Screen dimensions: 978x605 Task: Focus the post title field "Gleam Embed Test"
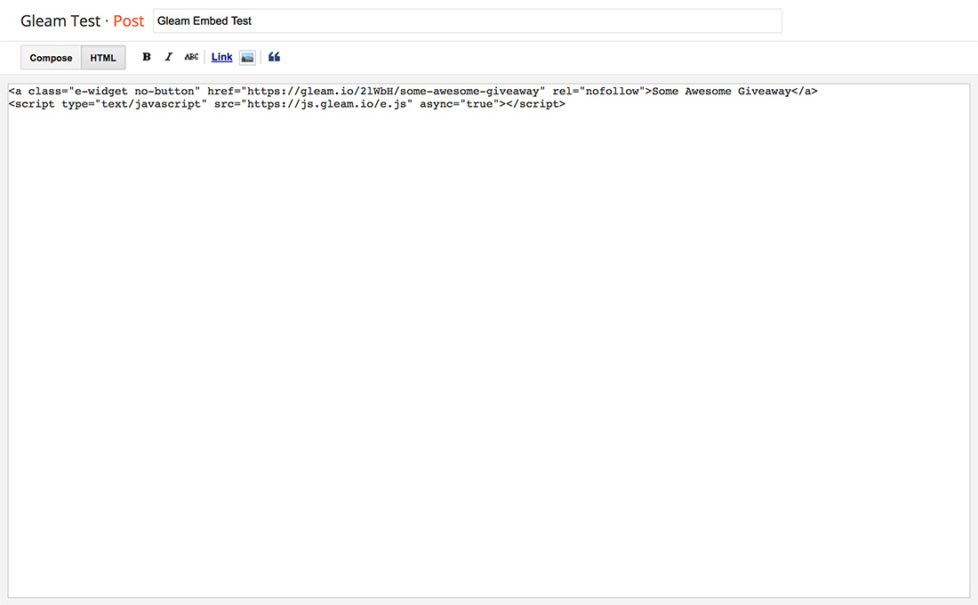coord(467,21)
